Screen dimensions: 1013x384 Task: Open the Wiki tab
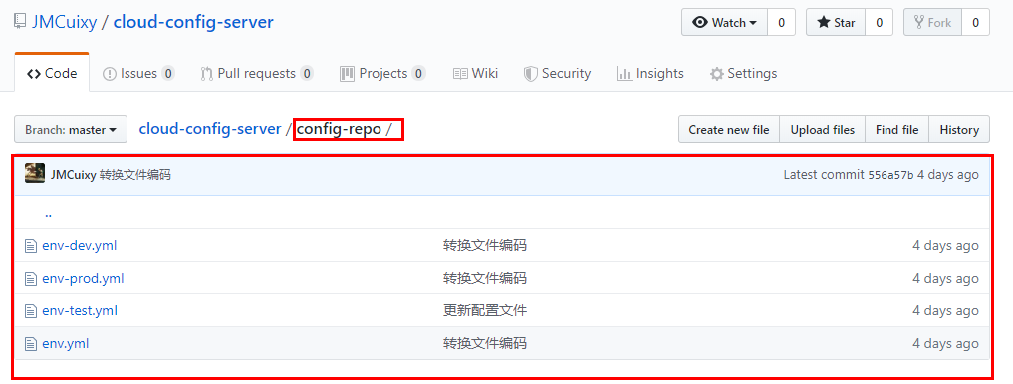click(x=475, y=73)
